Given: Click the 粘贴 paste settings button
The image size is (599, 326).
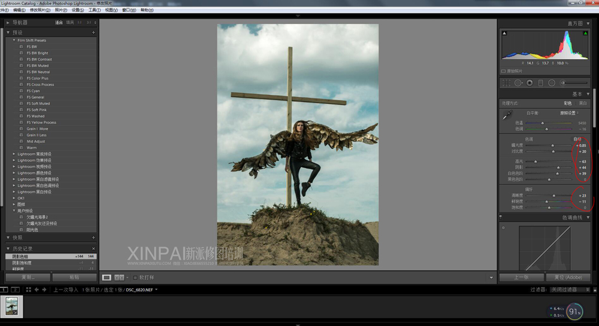Looking at the screenshot, I should click(x=74, y=277).
